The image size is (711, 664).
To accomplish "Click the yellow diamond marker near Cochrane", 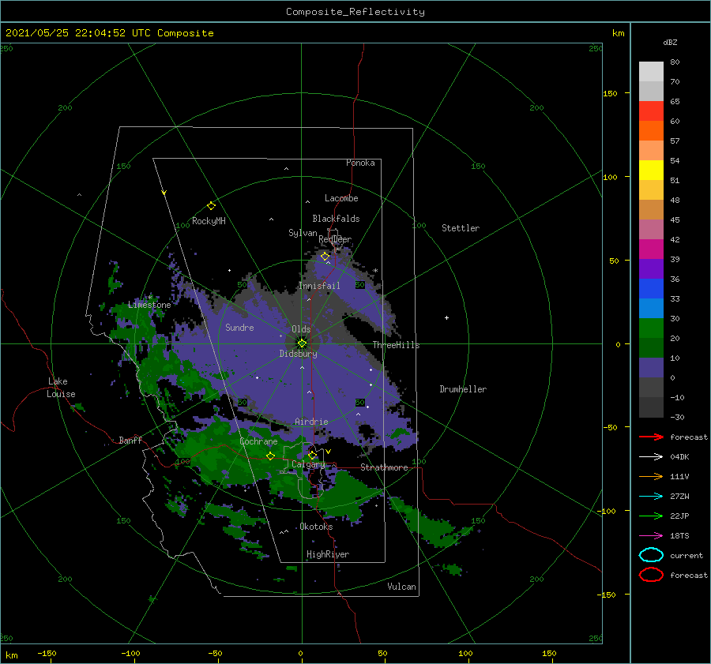I will tap(271, 456).
